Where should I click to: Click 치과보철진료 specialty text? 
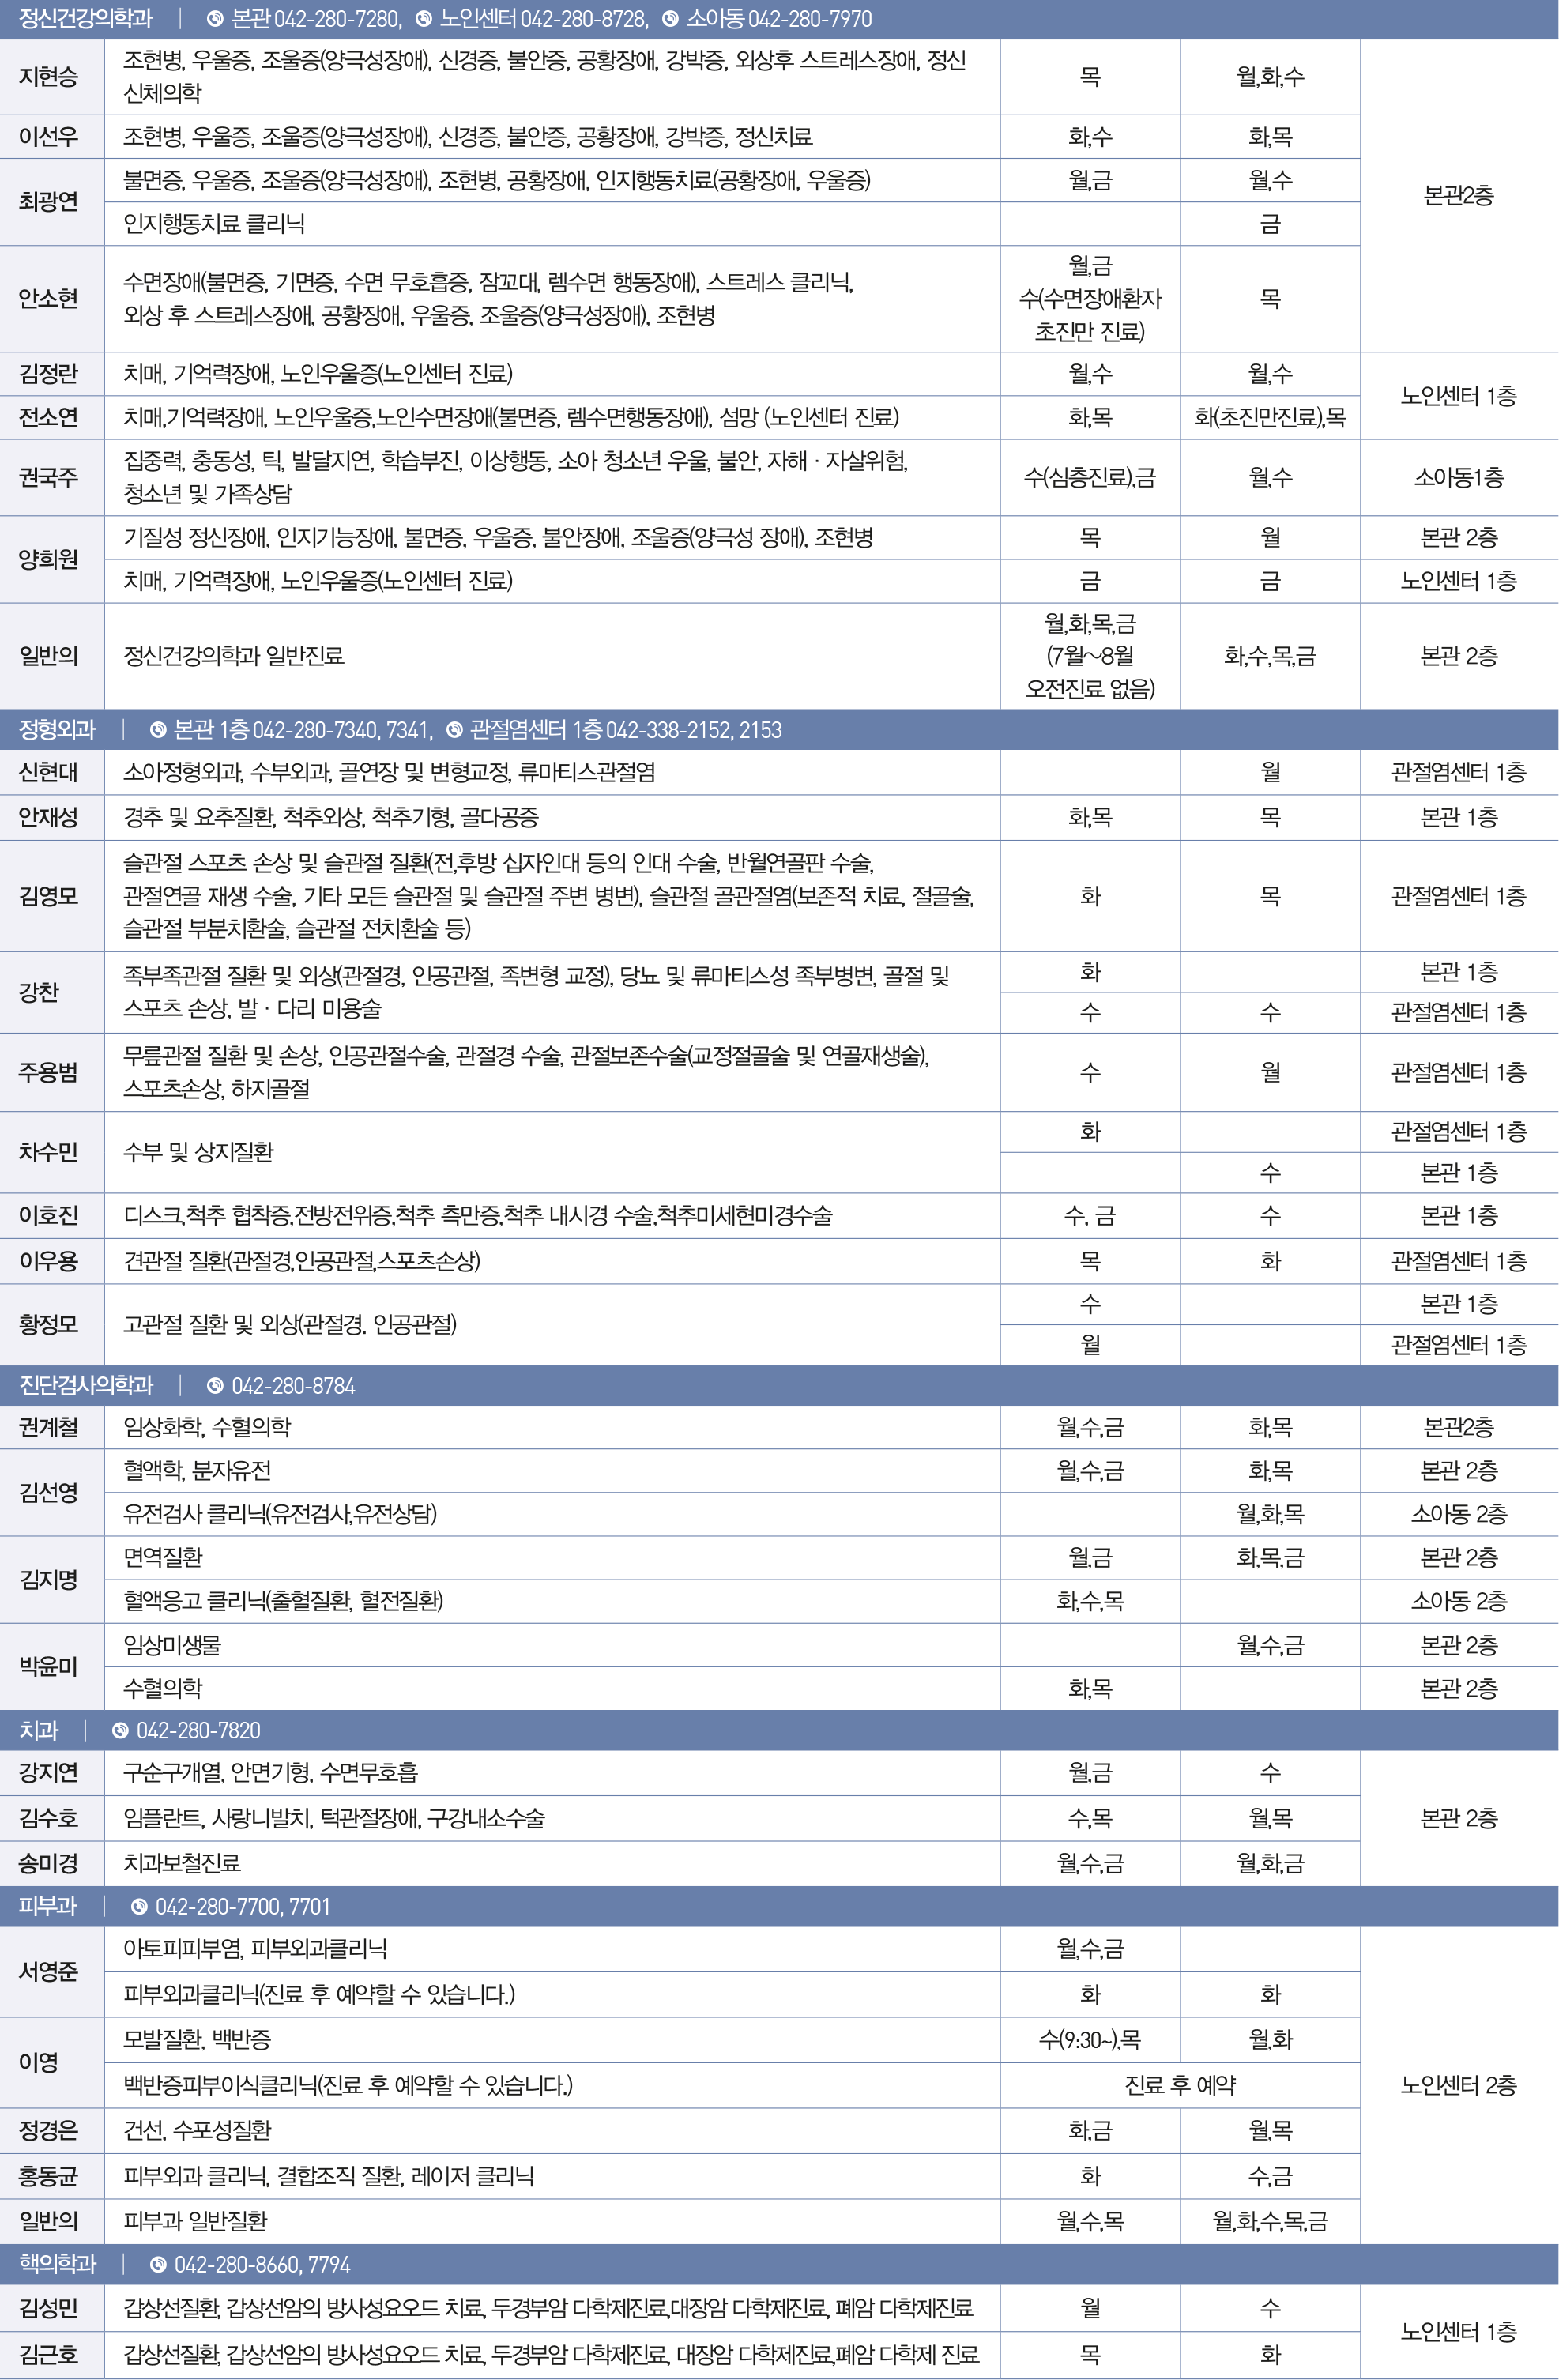[x=182, y=1864]
